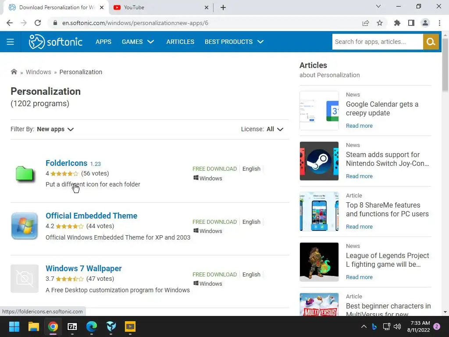Open a new browser tab
This screenshot has width=449, height=337.
click(x=223, y=7)
